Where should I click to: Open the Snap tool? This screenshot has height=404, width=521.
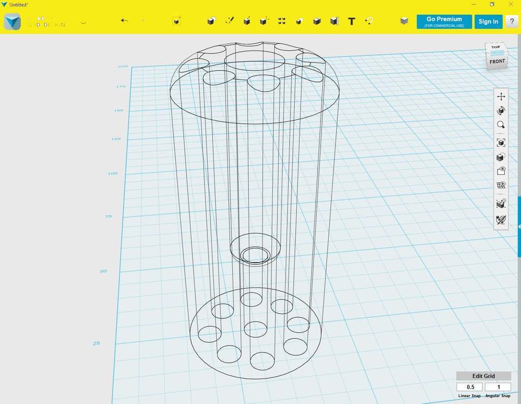tap(369, 21)
